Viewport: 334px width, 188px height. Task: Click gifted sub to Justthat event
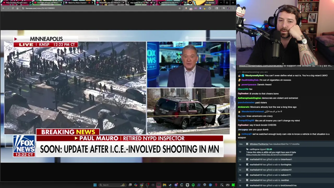pos(285,180)
